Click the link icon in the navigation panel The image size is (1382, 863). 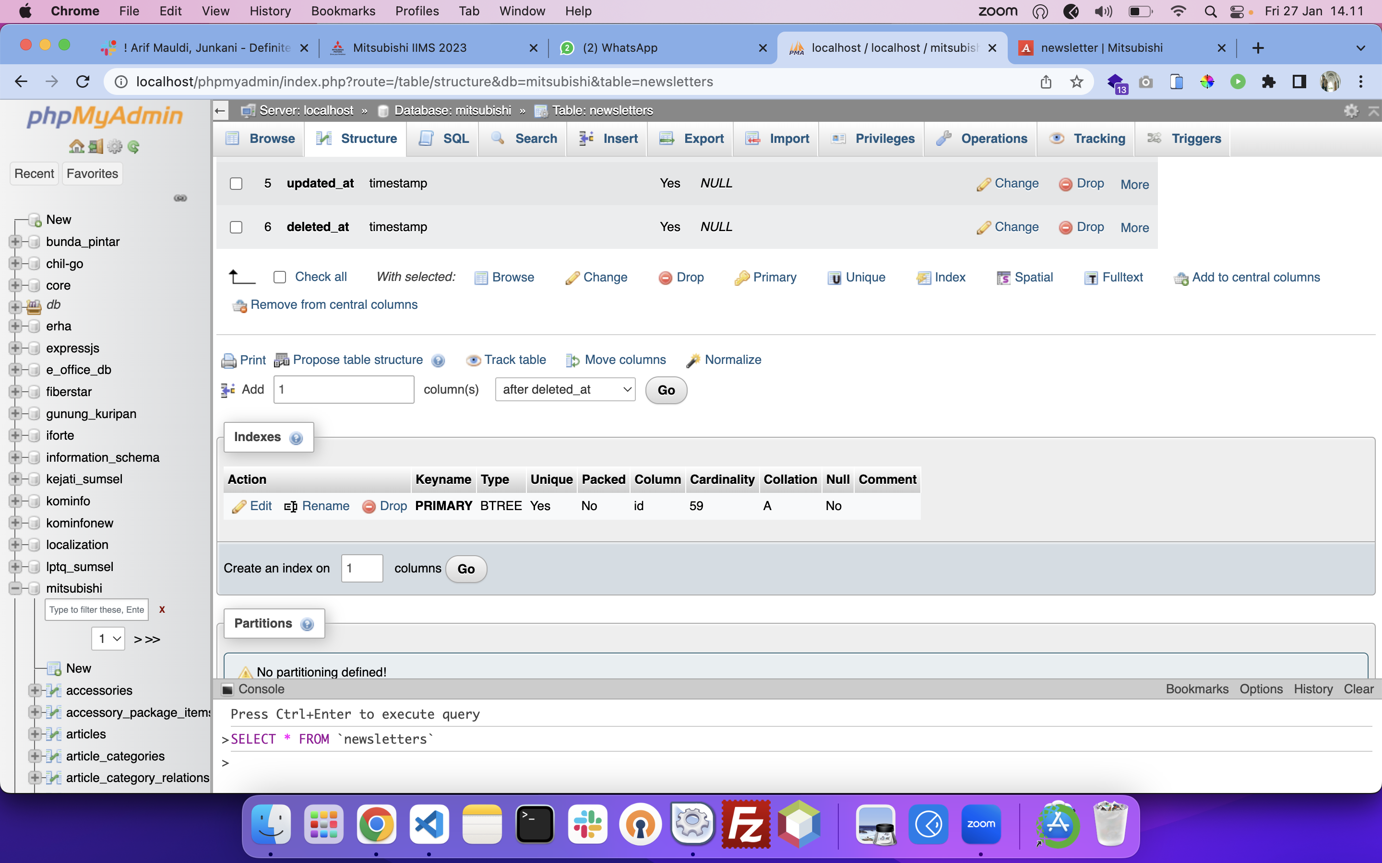click(180, 198)
